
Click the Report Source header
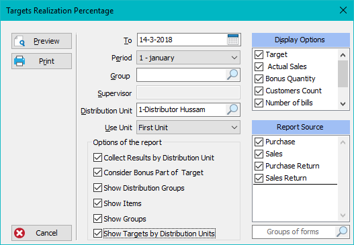click(301, 127)
